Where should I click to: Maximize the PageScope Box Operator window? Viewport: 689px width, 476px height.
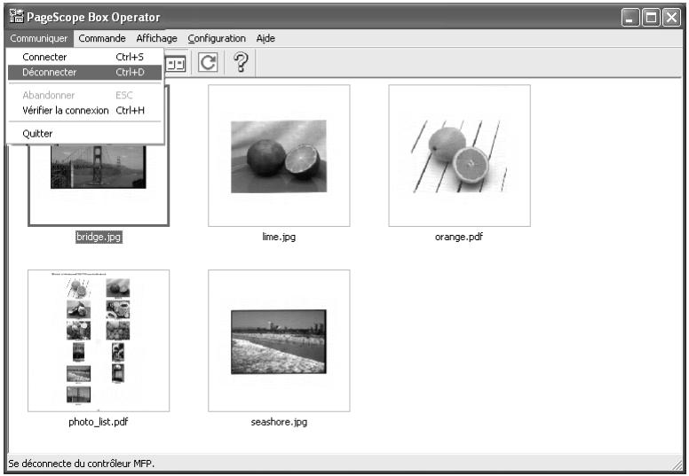tap(651, 18)
